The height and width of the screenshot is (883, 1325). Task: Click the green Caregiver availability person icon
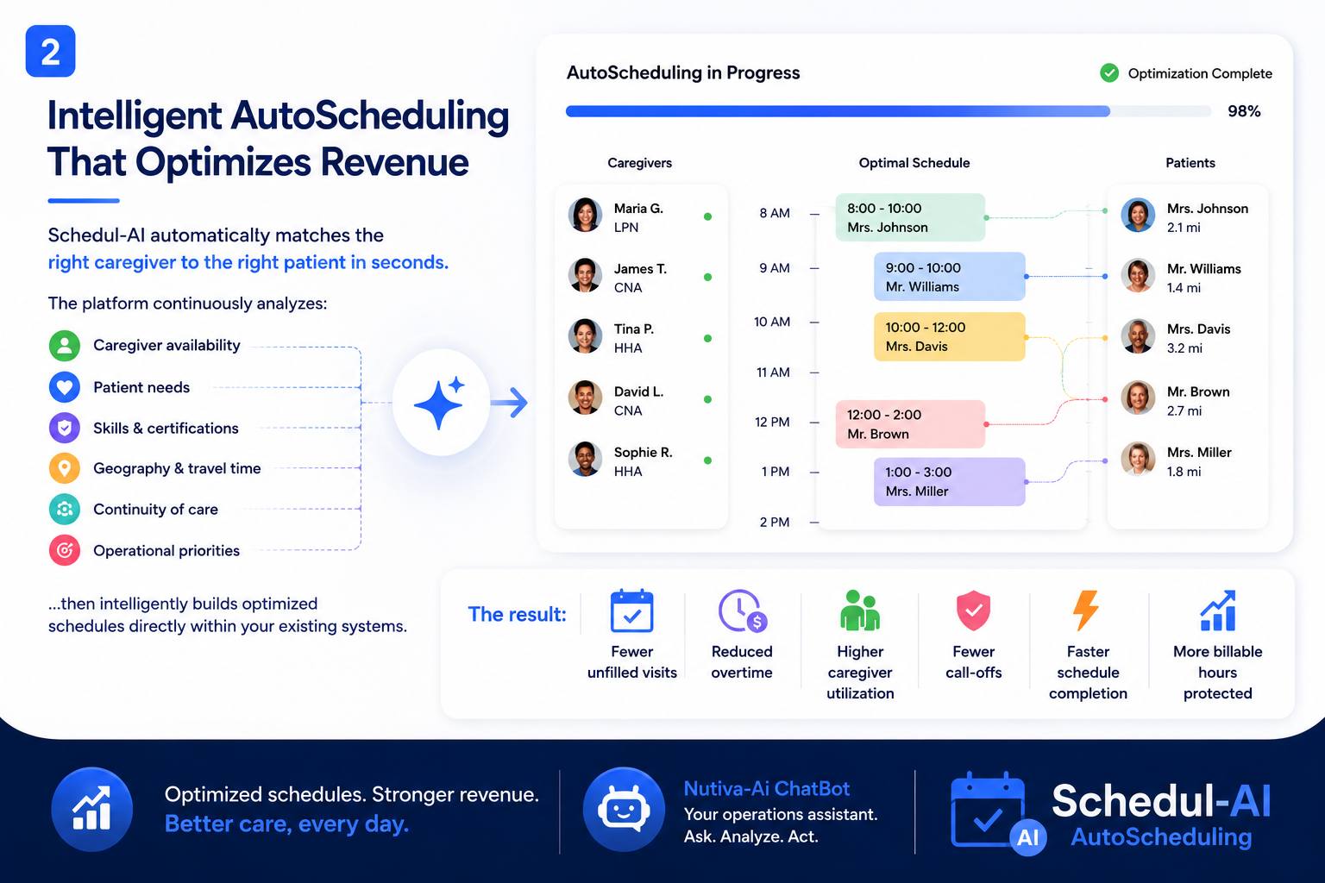click(x=65, y=346)
